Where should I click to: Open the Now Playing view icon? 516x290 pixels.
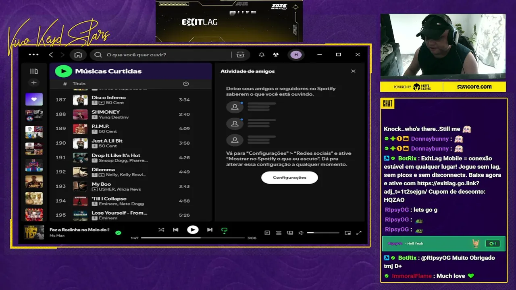coord(267,233)
